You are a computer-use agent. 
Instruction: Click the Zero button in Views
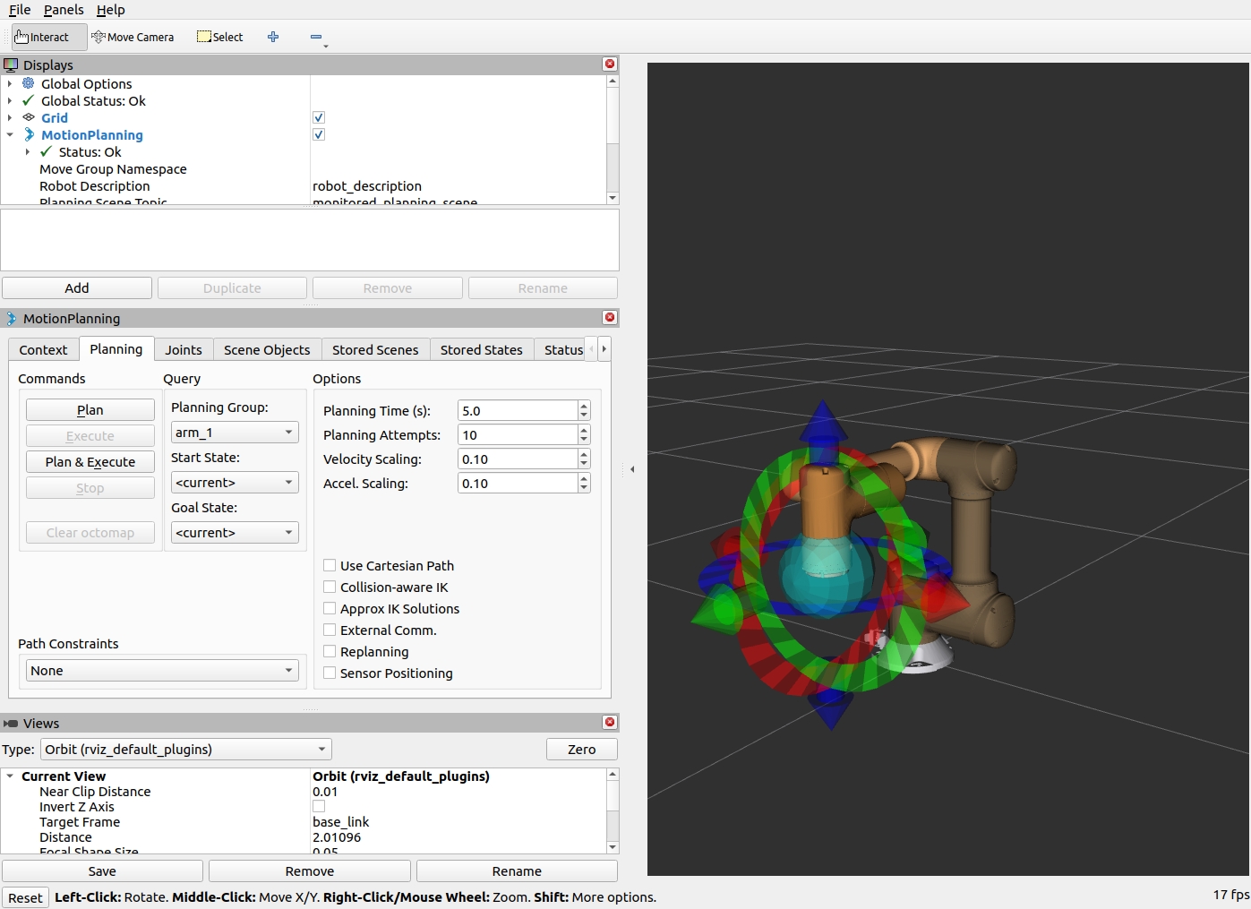point(582,750)
